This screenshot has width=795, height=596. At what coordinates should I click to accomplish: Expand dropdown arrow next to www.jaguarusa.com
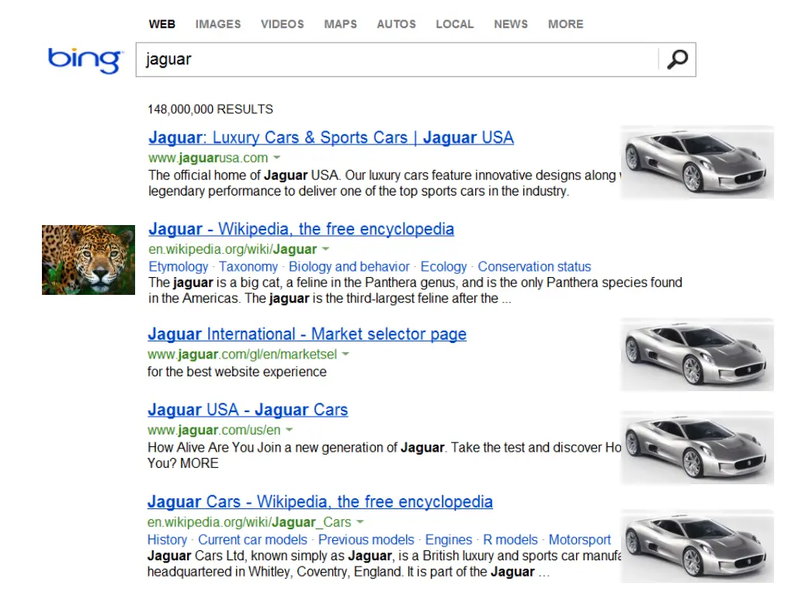click(277, 158)
